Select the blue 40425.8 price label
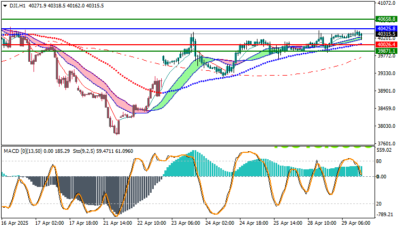This screenshot has width=399, height=229. pyautogui.click(x=386, y=29)
